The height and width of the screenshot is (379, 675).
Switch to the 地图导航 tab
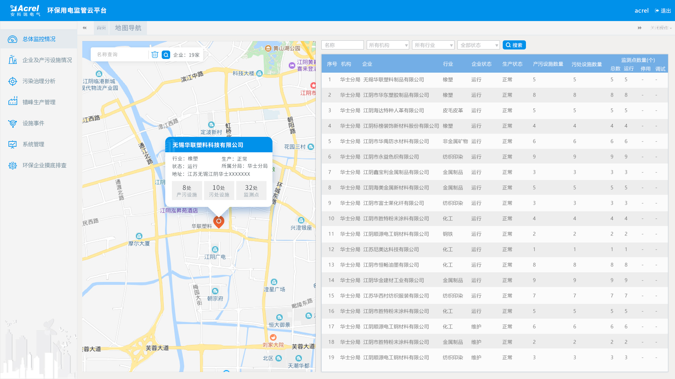(128, 28)
